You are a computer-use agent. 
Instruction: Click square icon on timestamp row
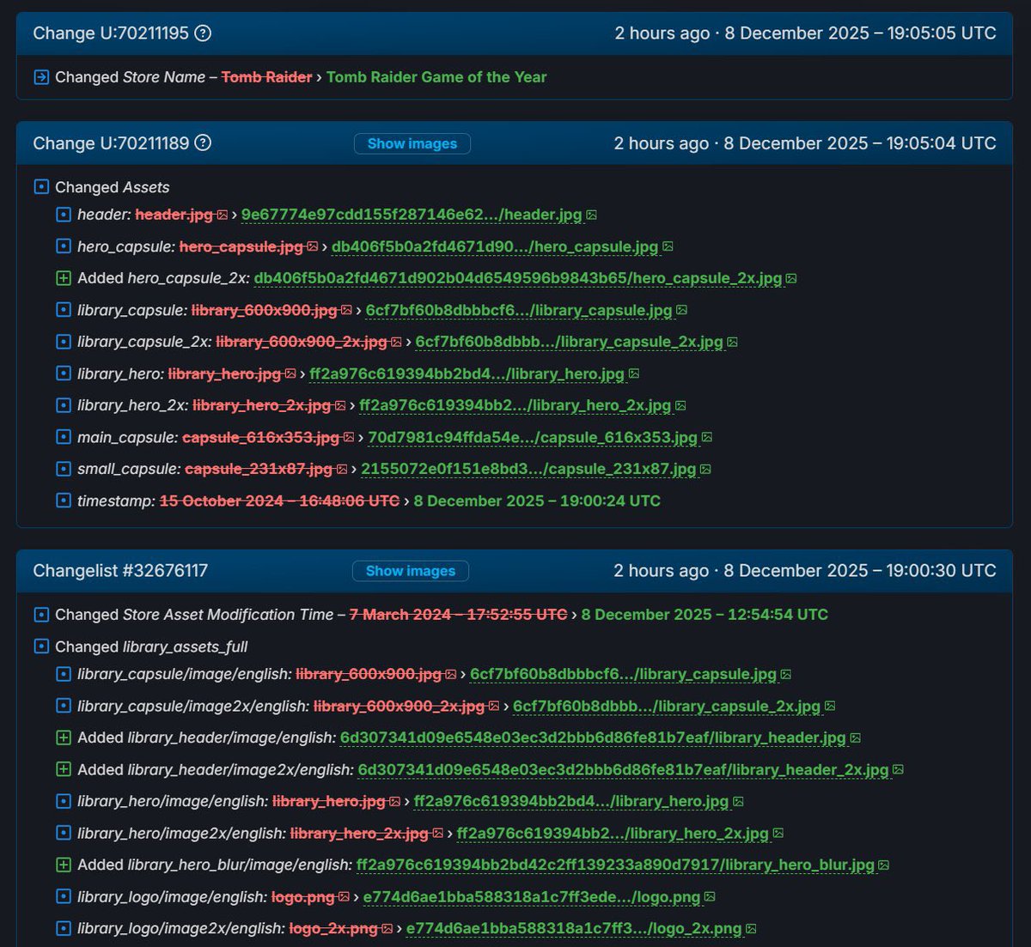(x=63, y=501)
